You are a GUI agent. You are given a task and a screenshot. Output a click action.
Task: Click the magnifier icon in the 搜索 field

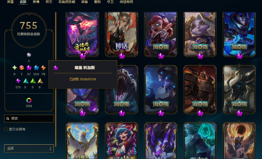[8, 119]
